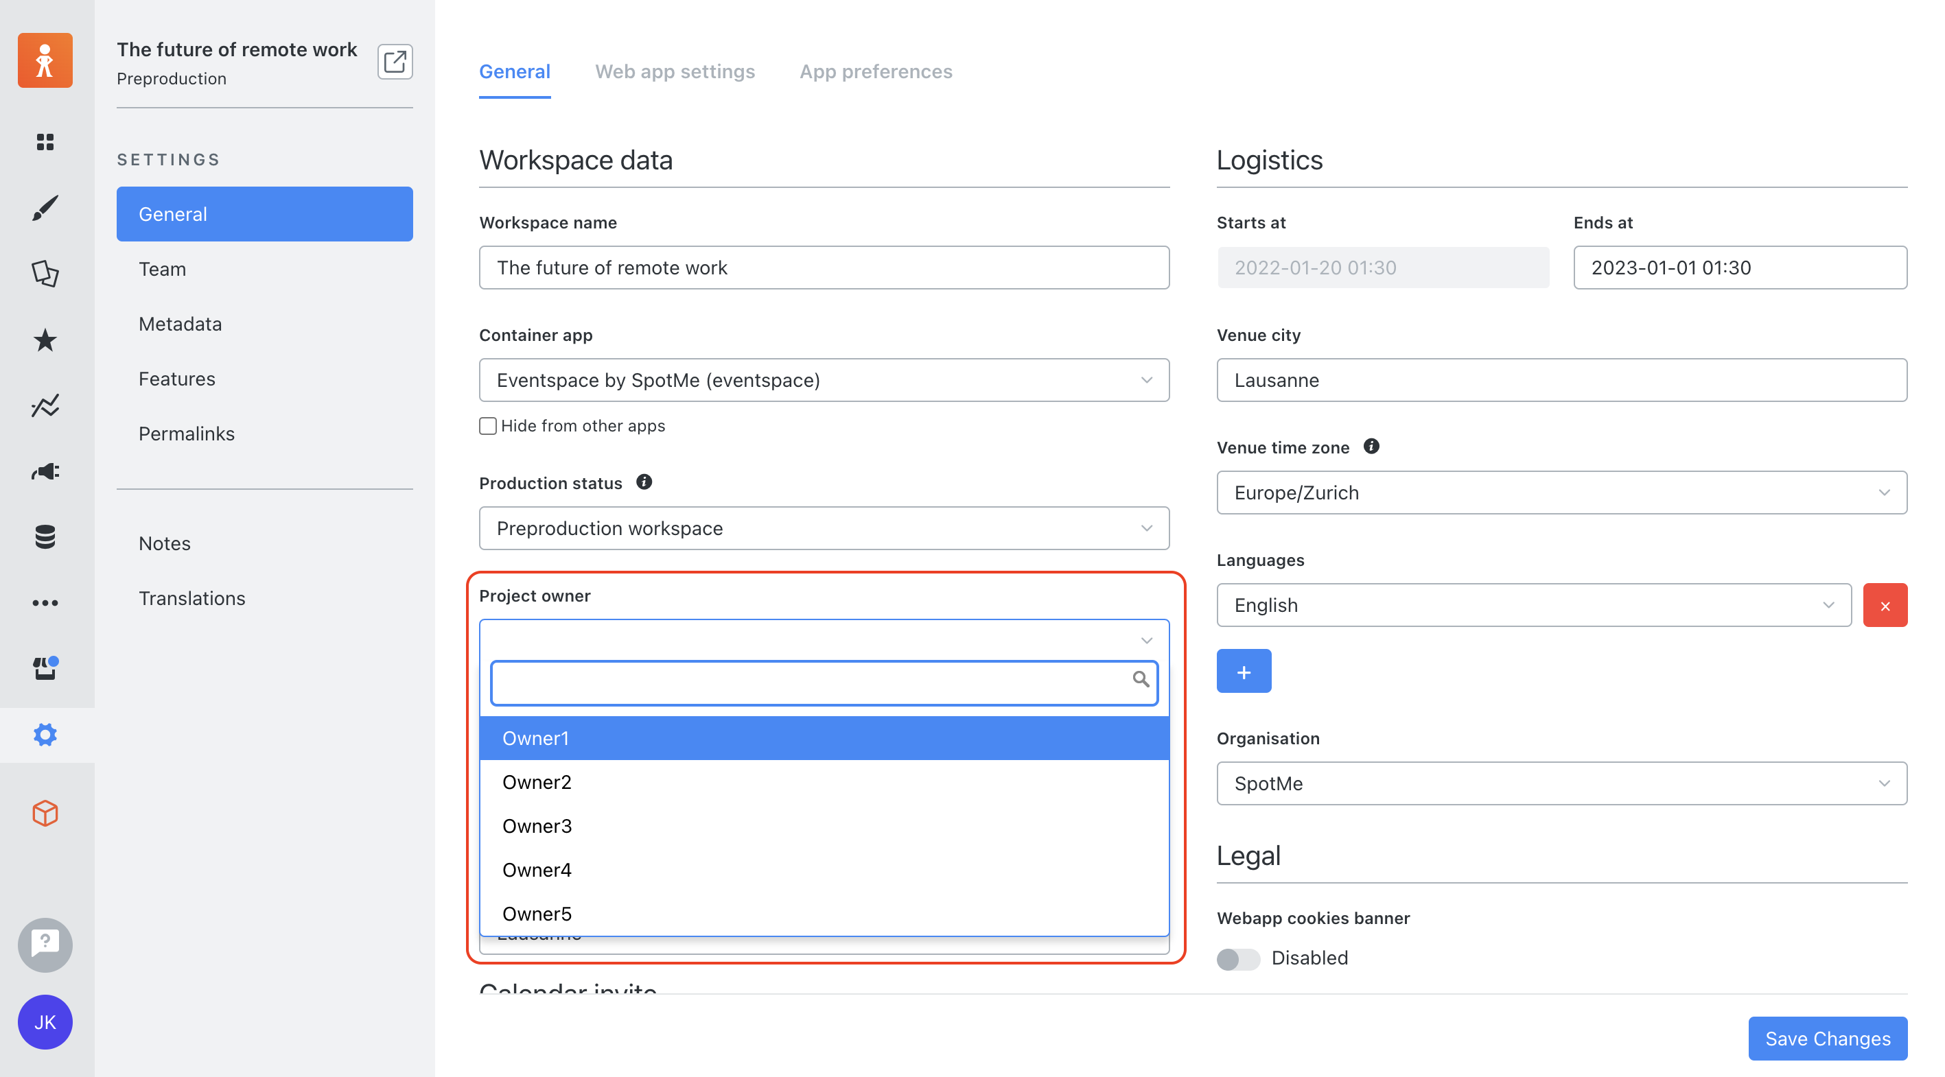1945x1077 pixels.
Task: Open the dashboard grid icon
Action: click(45, 142)
